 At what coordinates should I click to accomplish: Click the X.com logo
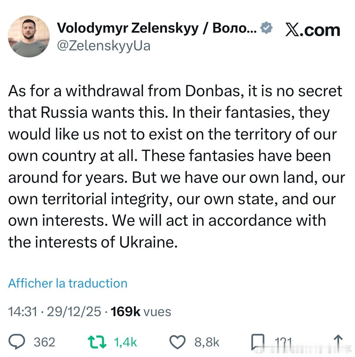coord(312,30)
